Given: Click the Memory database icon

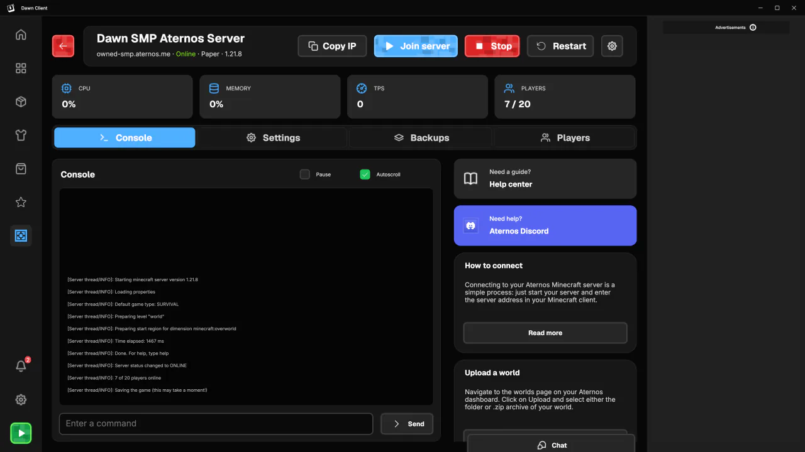Looking at the screenshot, I should (x=214, y=89).
